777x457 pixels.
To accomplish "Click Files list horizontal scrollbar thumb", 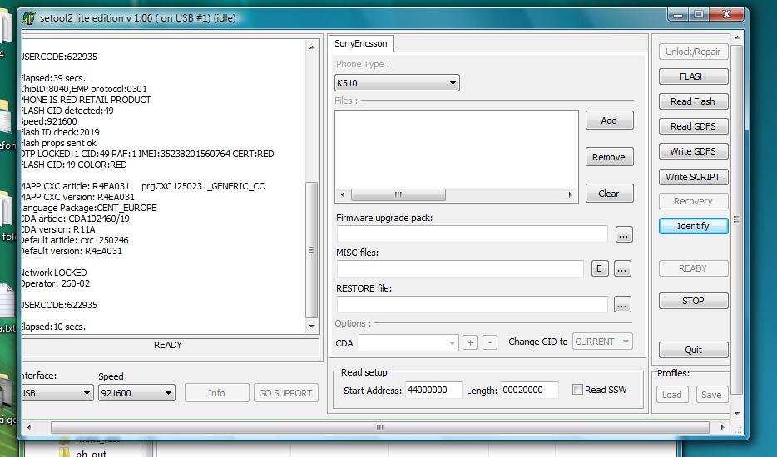I will point(398,194).
